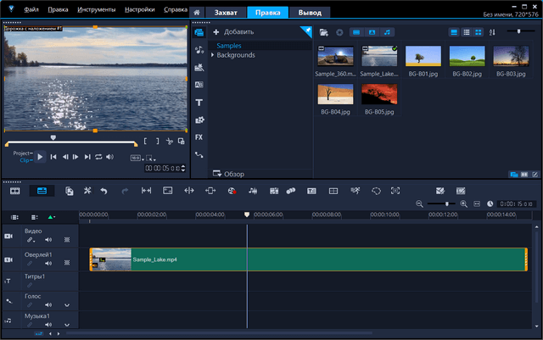The height and width of the screenshot is (340, 543).
Task: Open the Sound library music-note panel
Action: (199, 50)
